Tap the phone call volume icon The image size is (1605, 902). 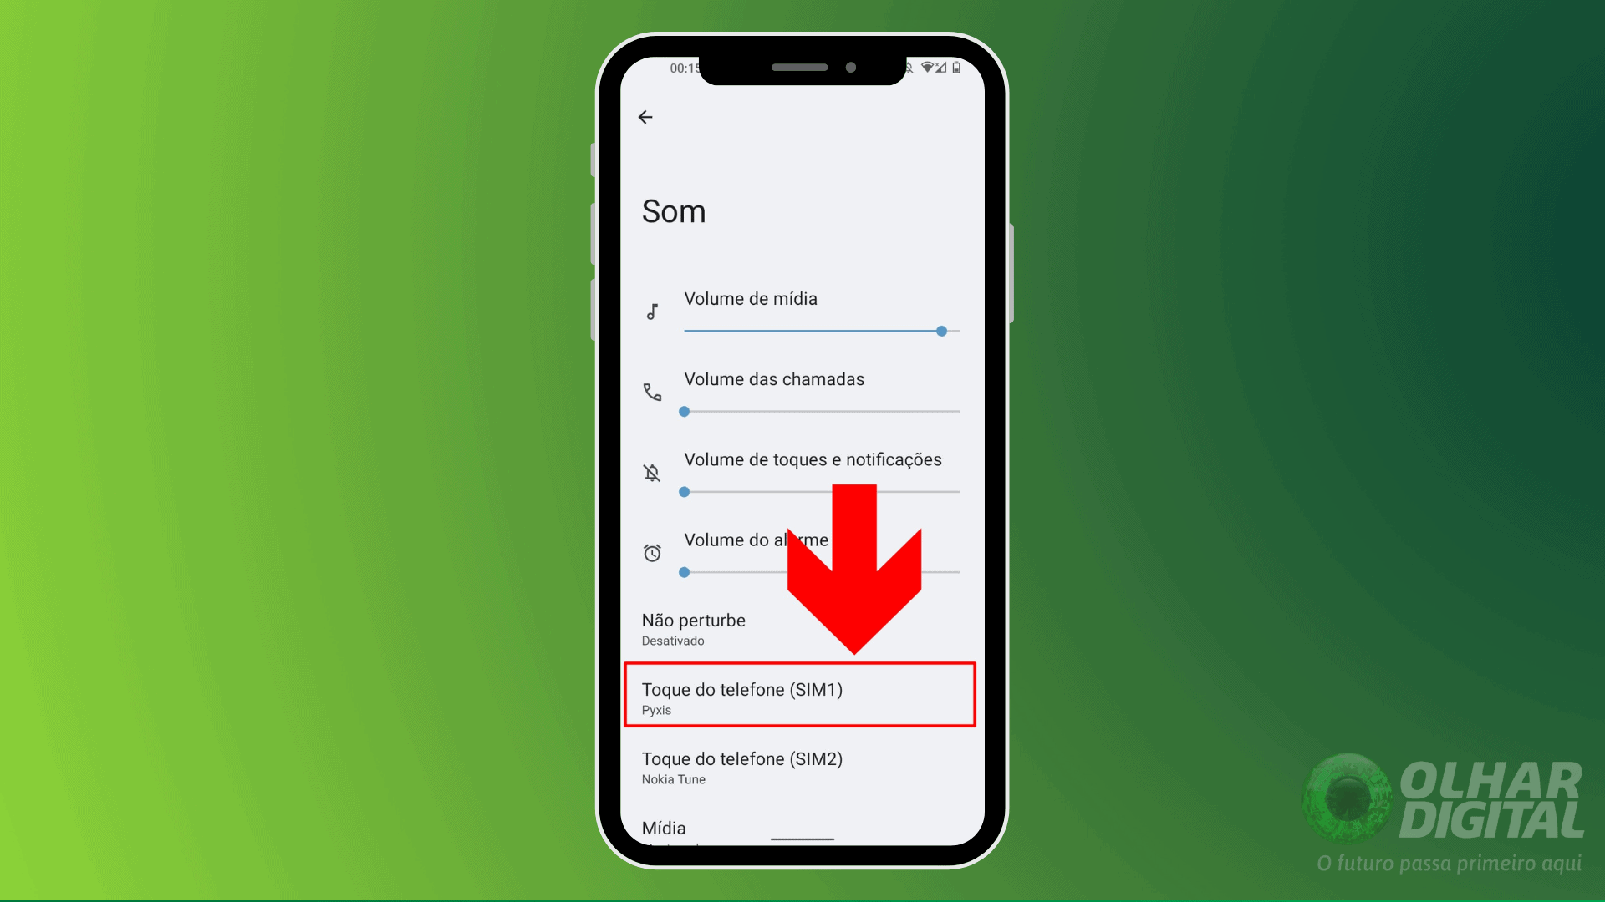click(x=651, y=392)
